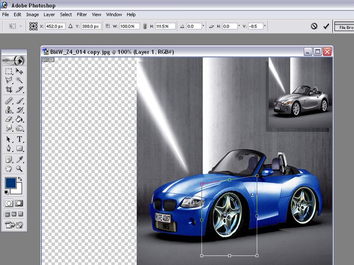Viewport: 354px width, 265px height.
Task: Open the Filter menu
Action: (82, 15)
